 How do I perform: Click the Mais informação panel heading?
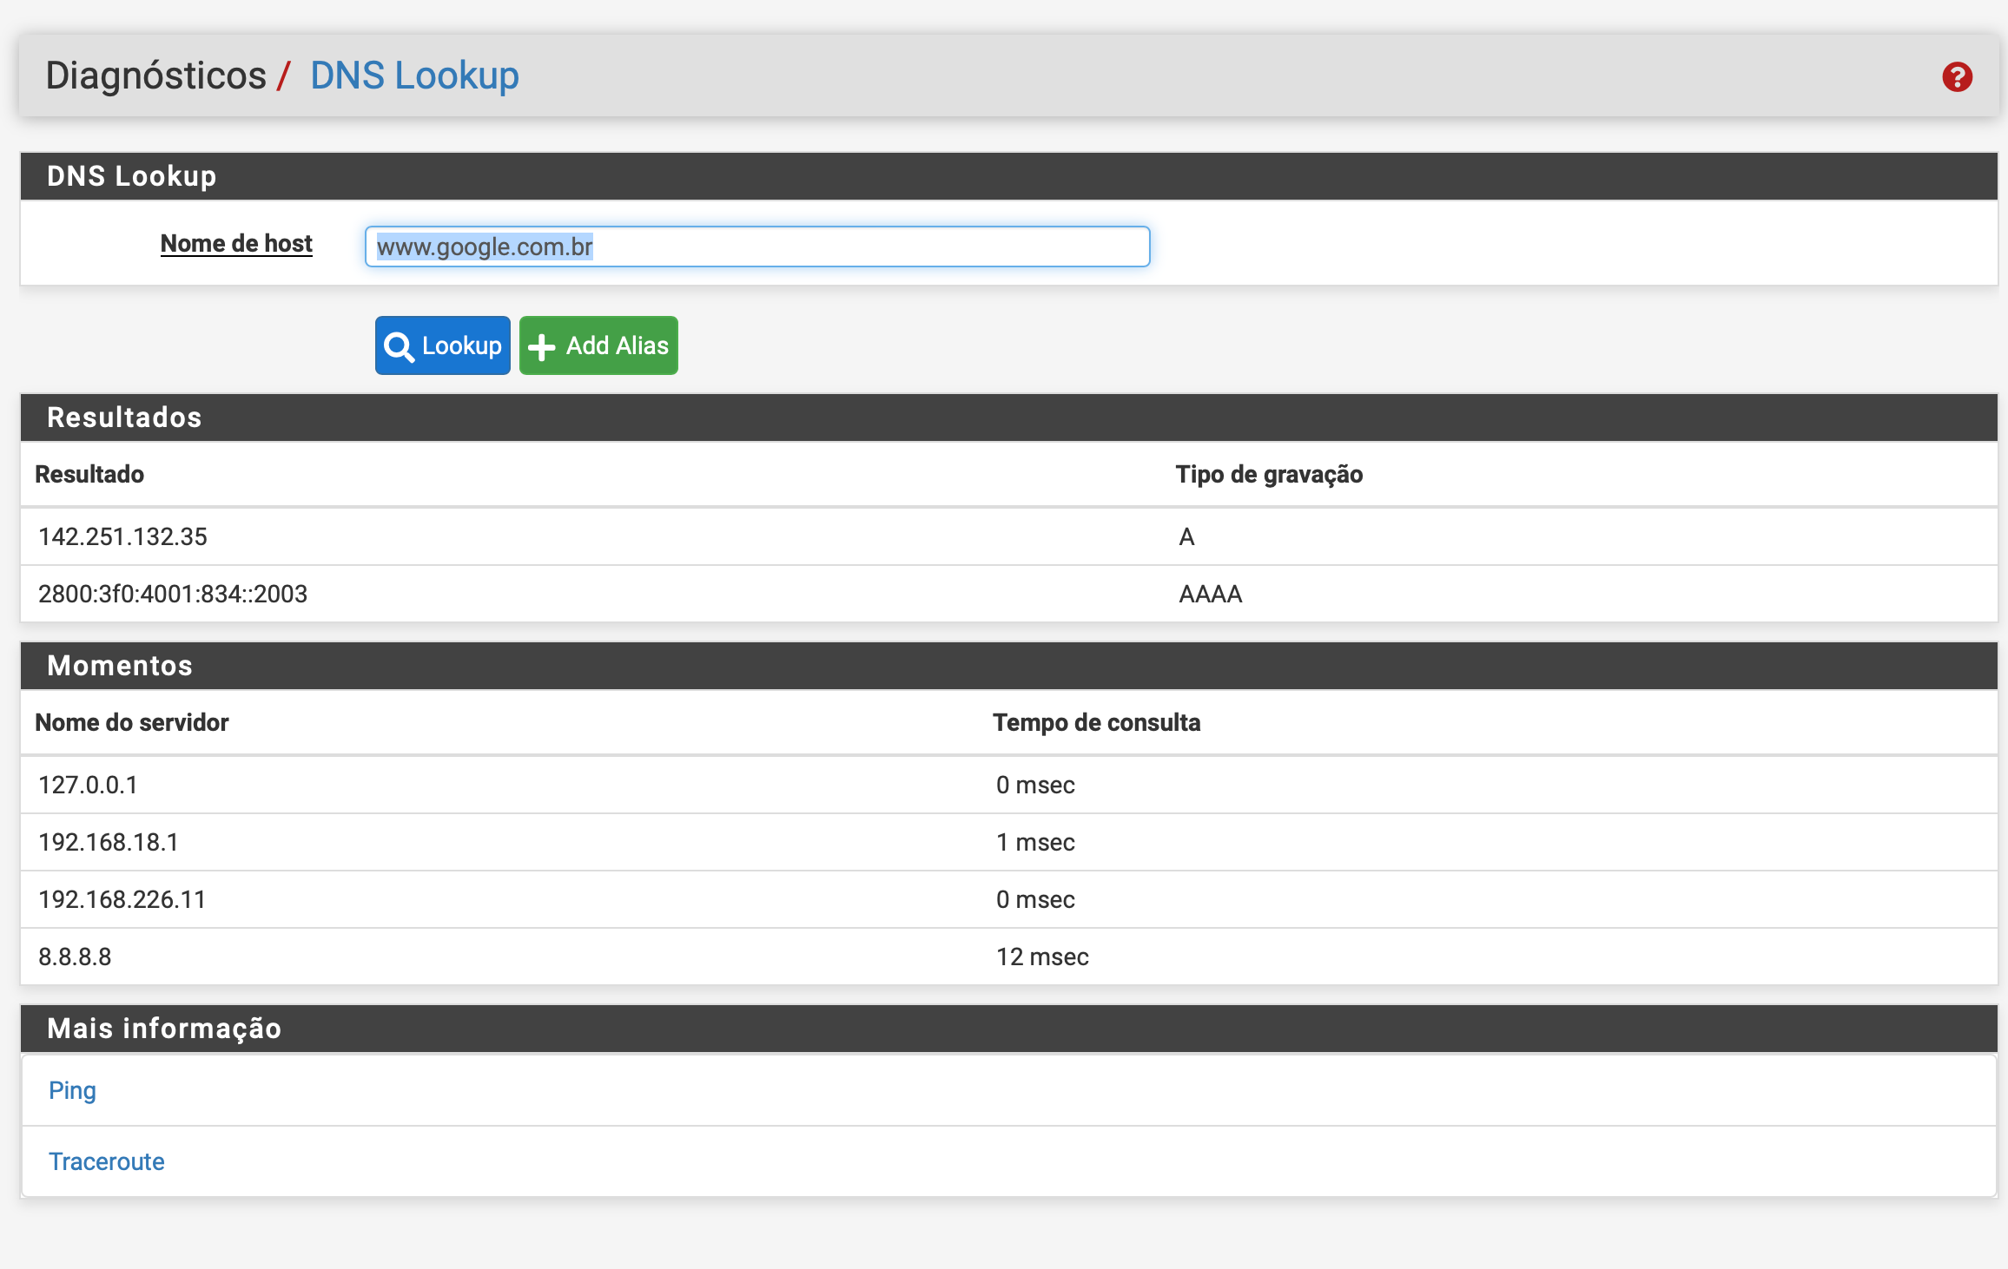click(164, 1029)
